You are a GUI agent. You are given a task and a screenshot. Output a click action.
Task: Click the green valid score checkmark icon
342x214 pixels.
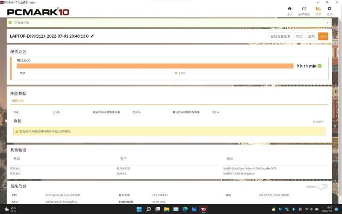[10, 23]
